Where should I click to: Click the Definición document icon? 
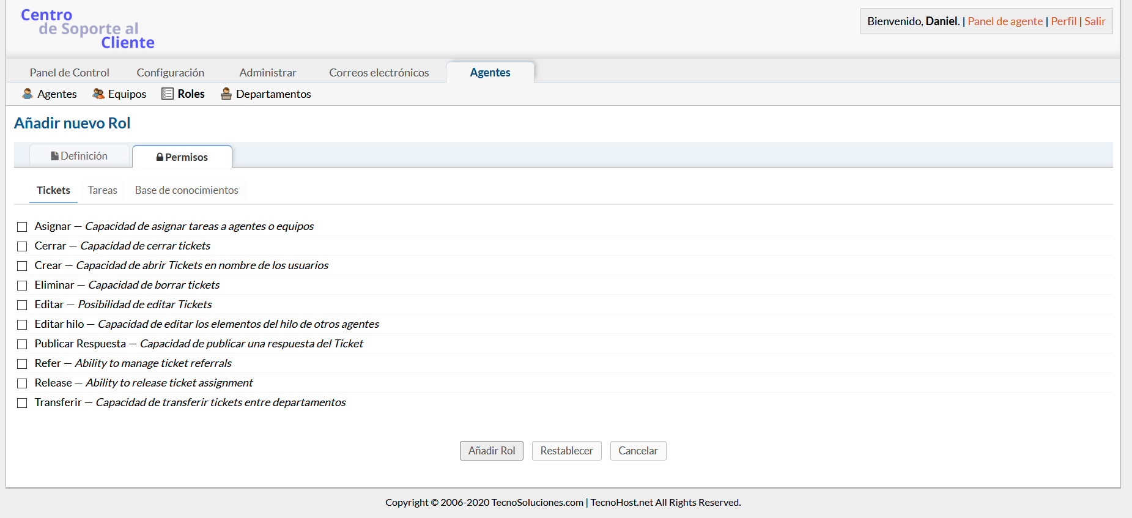point(55,156)
